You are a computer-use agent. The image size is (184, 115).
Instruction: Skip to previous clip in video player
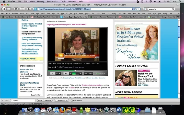click(57, 74)
